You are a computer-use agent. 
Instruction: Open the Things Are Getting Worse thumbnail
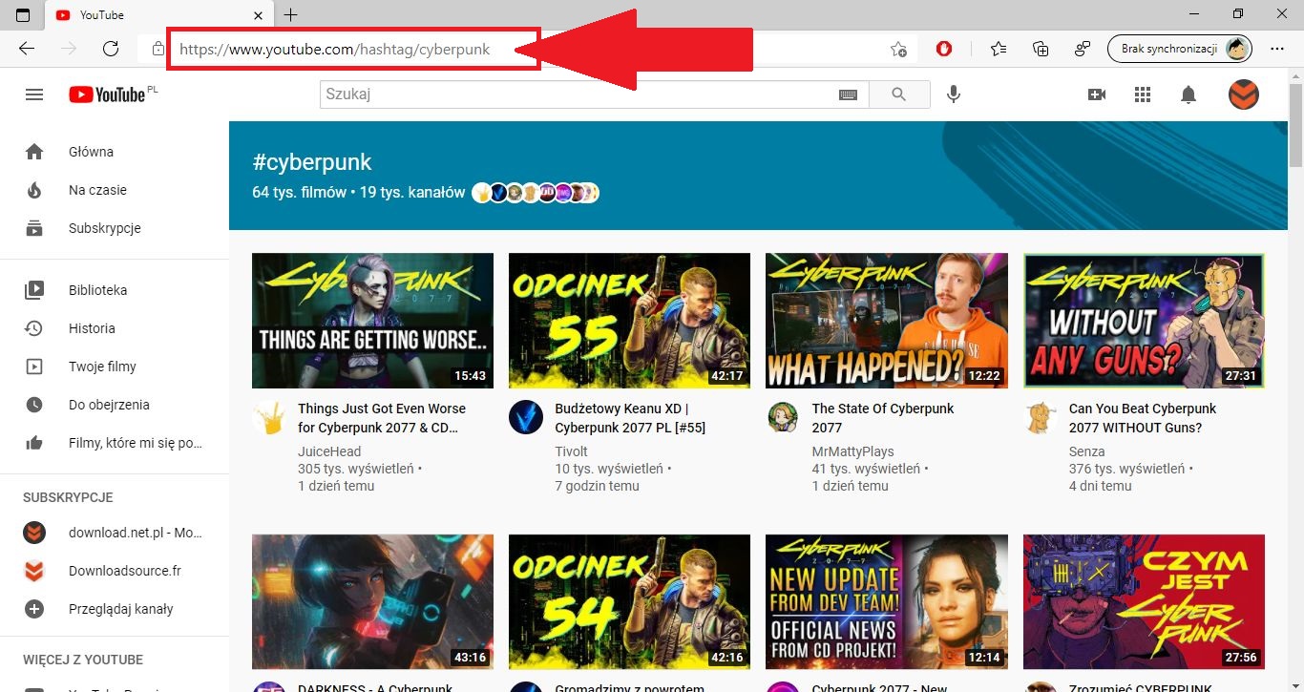point(372,320)
